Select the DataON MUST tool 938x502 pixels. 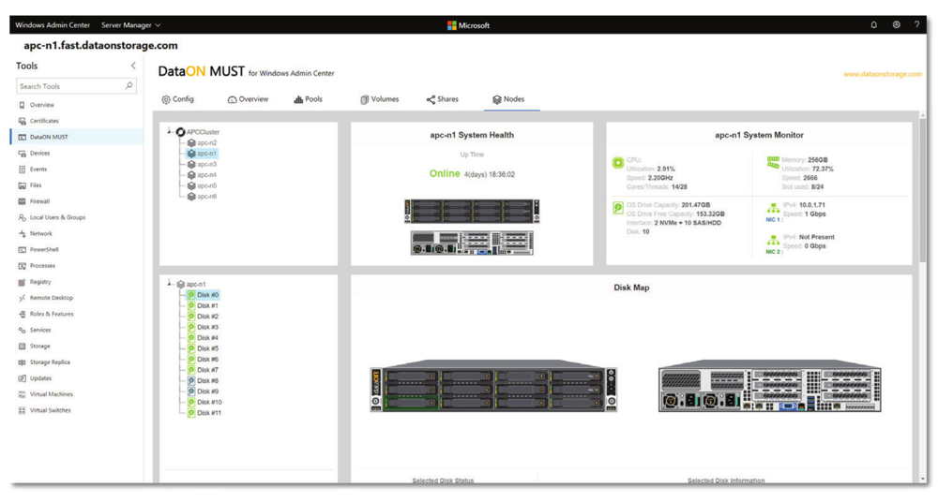pyautogui.click(x=77, y=137)
